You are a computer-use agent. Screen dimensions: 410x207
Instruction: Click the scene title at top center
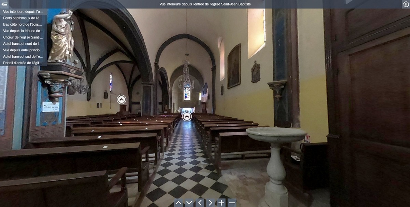click(205, 4)
